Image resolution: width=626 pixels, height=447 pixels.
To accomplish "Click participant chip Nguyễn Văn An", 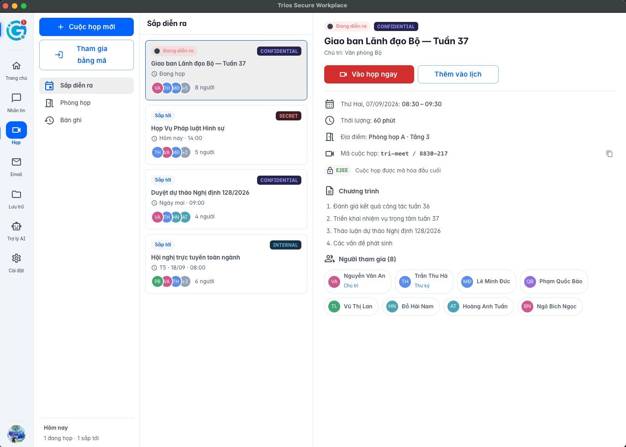I will click(358, 281).
